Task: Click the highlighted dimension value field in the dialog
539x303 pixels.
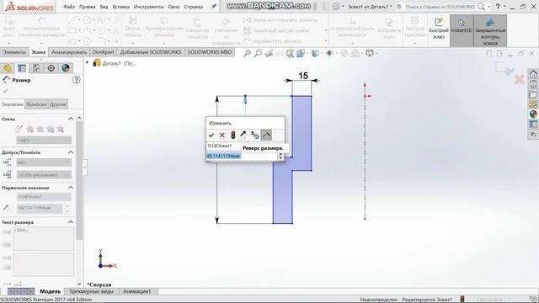Action: tap(242, 157)
